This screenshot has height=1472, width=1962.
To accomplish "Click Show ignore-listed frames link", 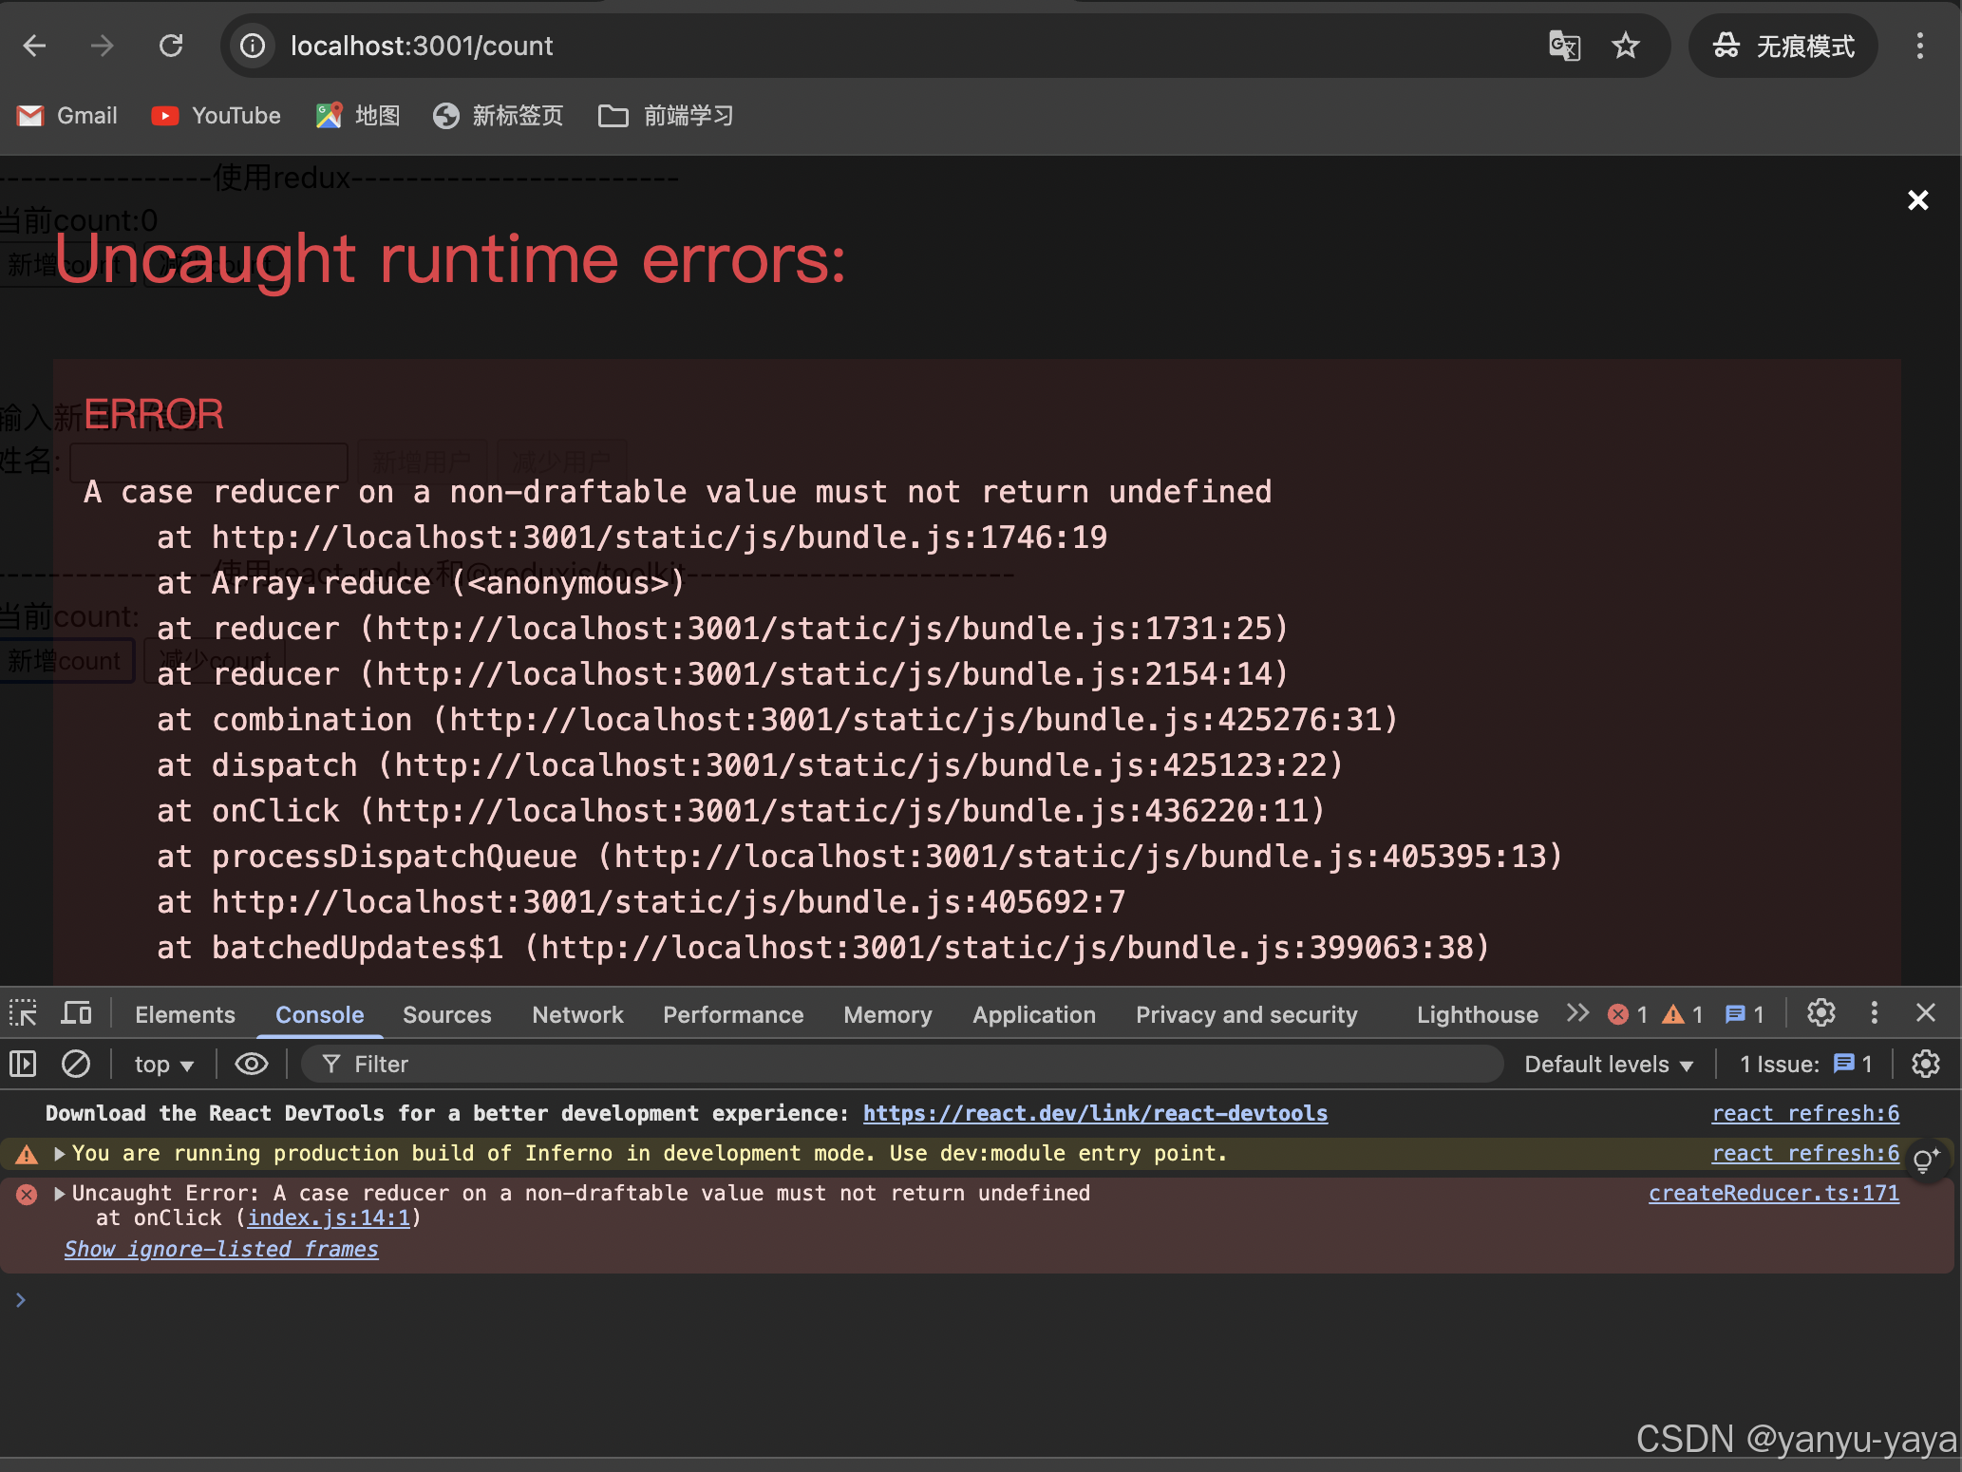I will [x=221, y=1250].
